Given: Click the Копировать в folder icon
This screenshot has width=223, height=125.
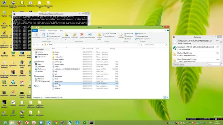Looking at the screenshot, I should tap(74, 36).
